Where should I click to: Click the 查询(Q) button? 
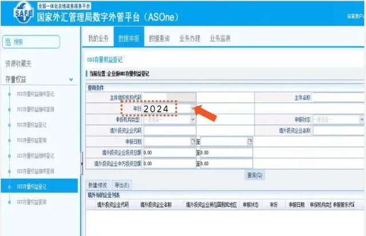[x=255, y=175]
